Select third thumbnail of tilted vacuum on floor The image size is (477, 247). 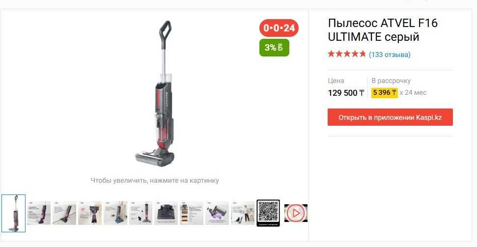coord(64,213)
